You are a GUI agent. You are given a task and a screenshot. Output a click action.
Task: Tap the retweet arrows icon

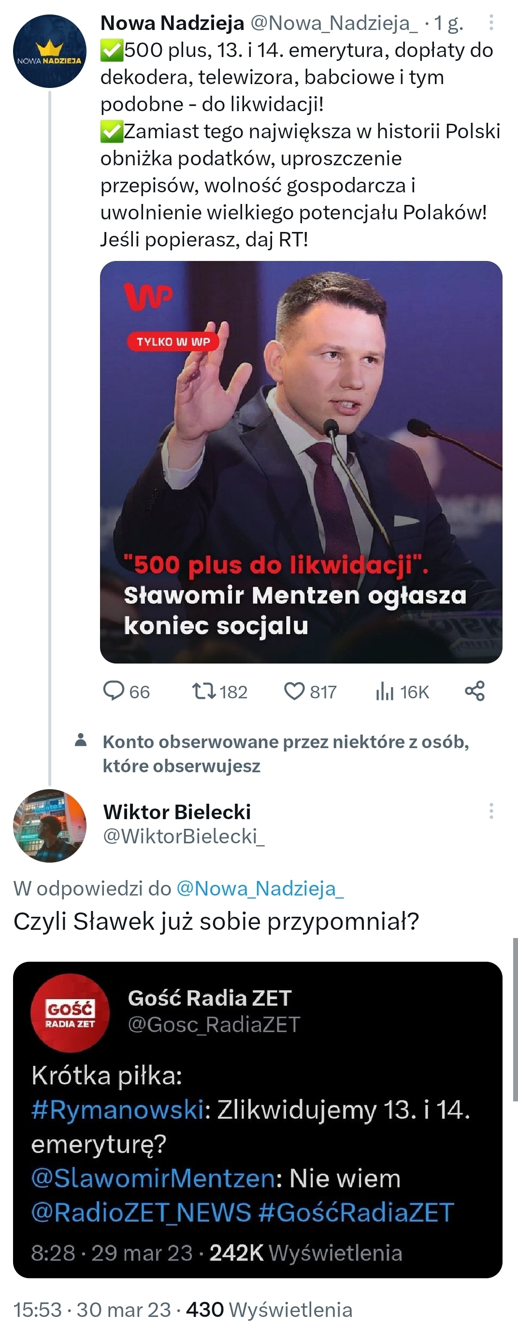(x=204, y=691)
